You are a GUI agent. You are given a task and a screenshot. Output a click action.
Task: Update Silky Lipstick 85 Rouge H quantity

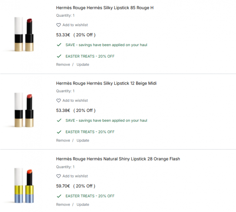pos(83,65)
